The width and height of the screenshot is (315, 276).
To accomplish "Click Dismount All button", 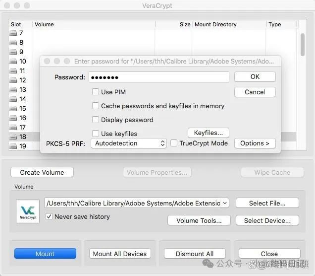I will (x=195, y=254).
